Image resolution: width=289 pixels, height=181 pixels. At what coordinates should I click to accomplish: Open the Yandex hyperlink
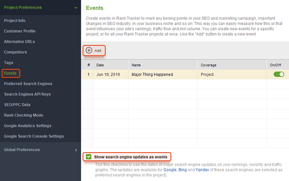202,170
